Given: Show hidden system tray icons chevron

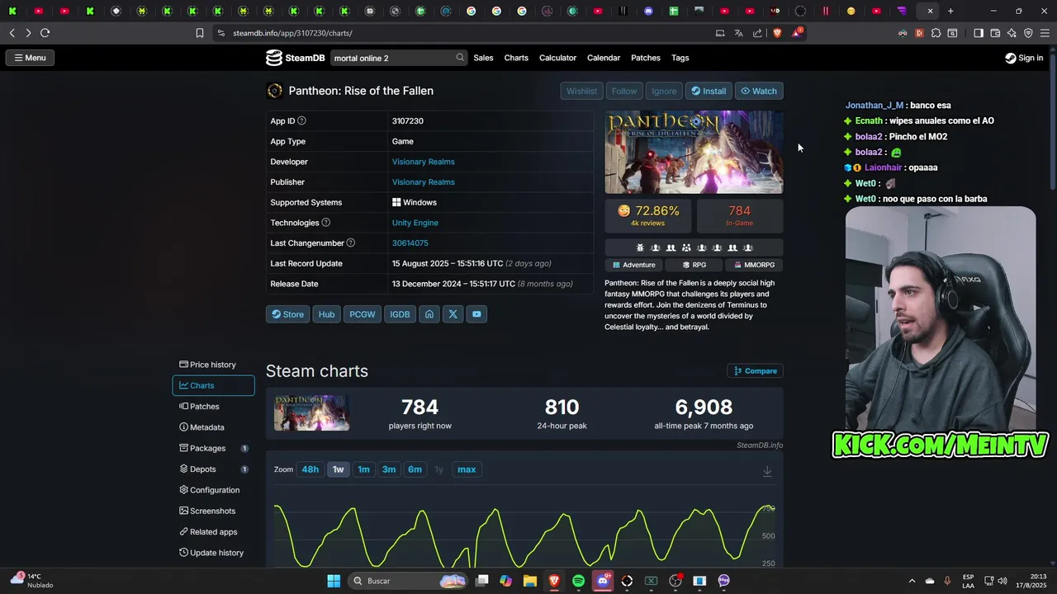Looking at the screenshot, I should (x=912, y=581).
